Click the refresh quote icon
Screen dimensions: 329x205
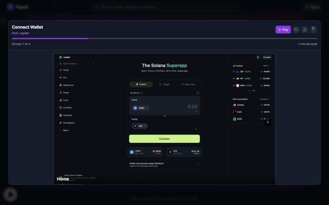[198, 93]
